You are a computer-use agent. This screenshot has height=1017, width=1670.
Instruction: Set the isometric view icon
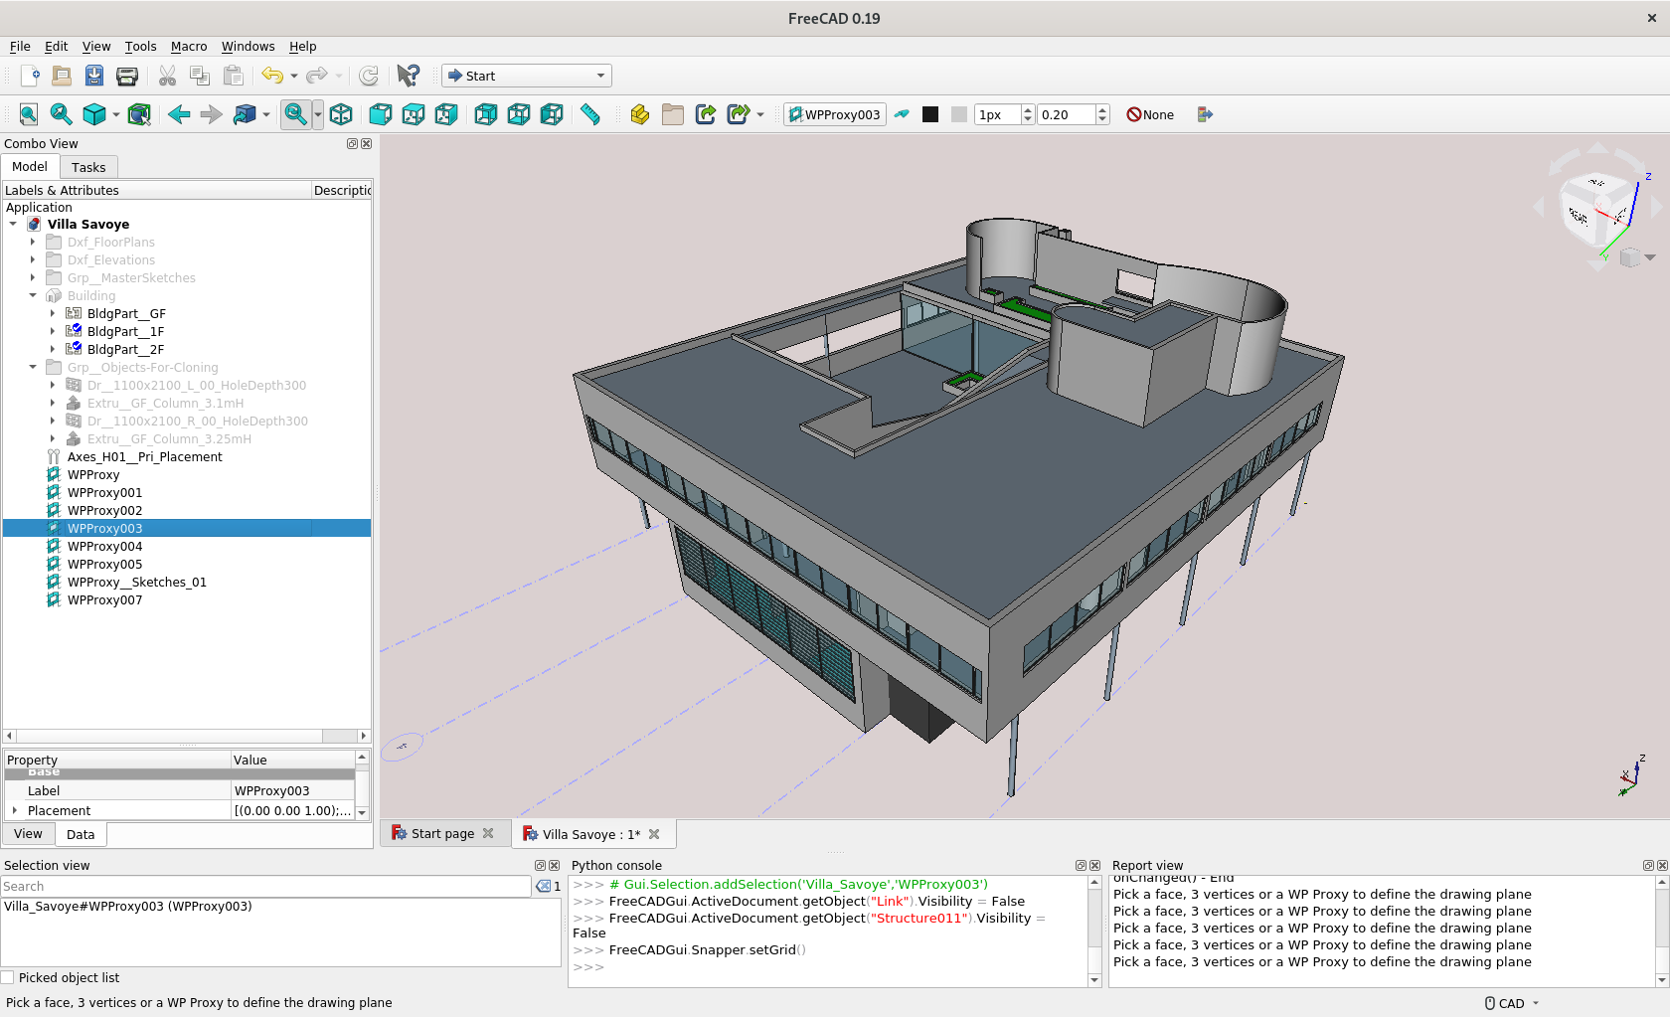point(341,114)
